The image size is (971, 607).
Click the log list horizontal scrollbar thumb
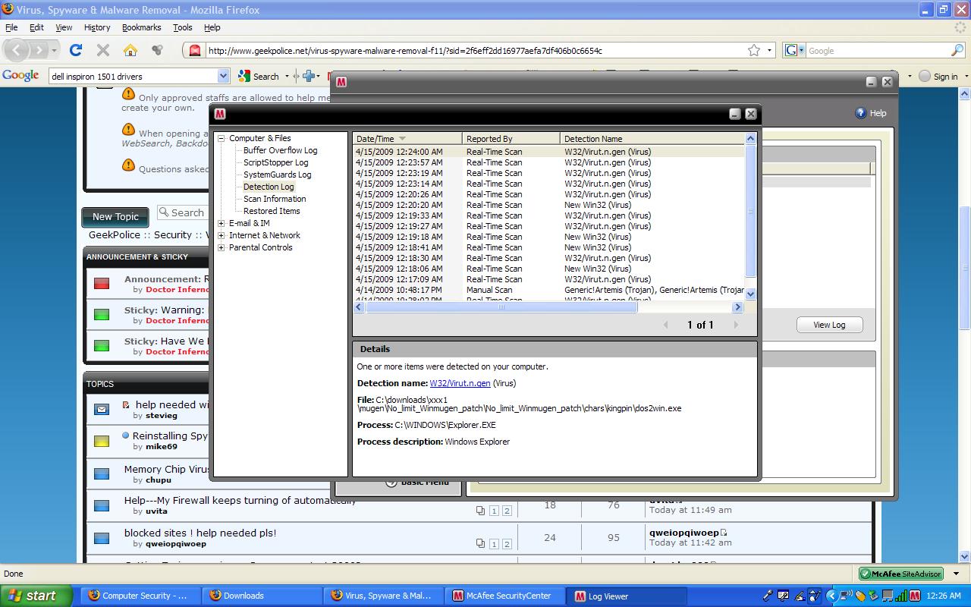(501, 307)
